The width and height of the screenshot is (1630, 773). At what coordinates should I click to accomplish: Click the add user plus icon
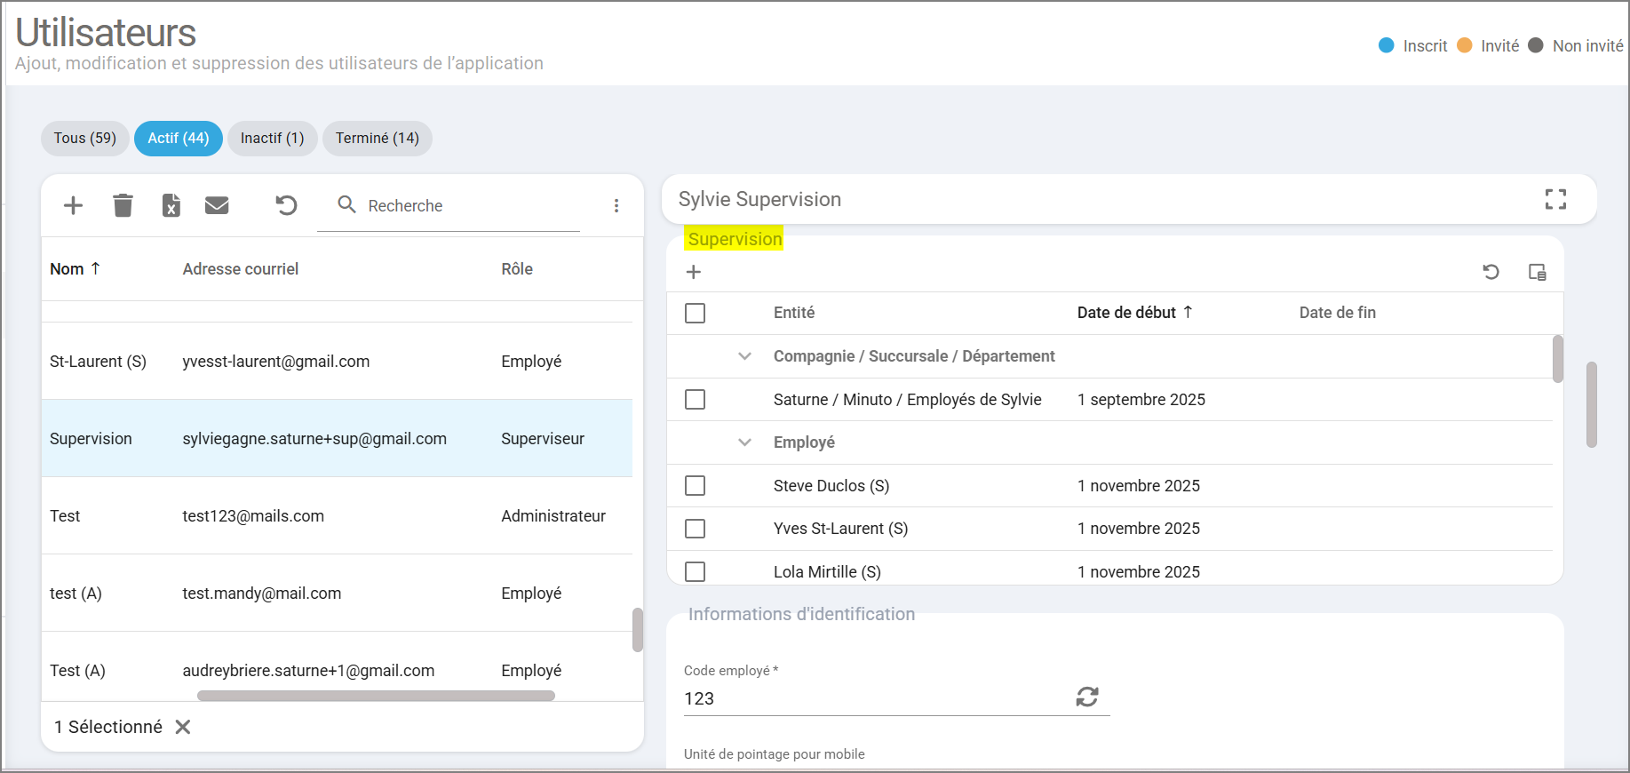point(73,206)
